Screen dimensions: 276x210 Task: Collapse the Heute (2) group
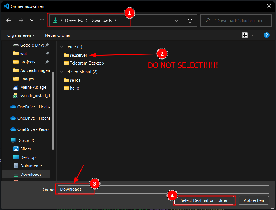pos(62,47)
